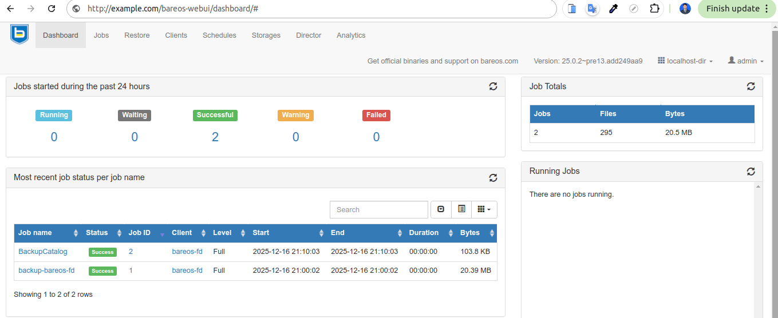Image resolution: width=778 pixels, height=318 pixels.
Task: Sort table by Client column
Action: click(188, 233)
